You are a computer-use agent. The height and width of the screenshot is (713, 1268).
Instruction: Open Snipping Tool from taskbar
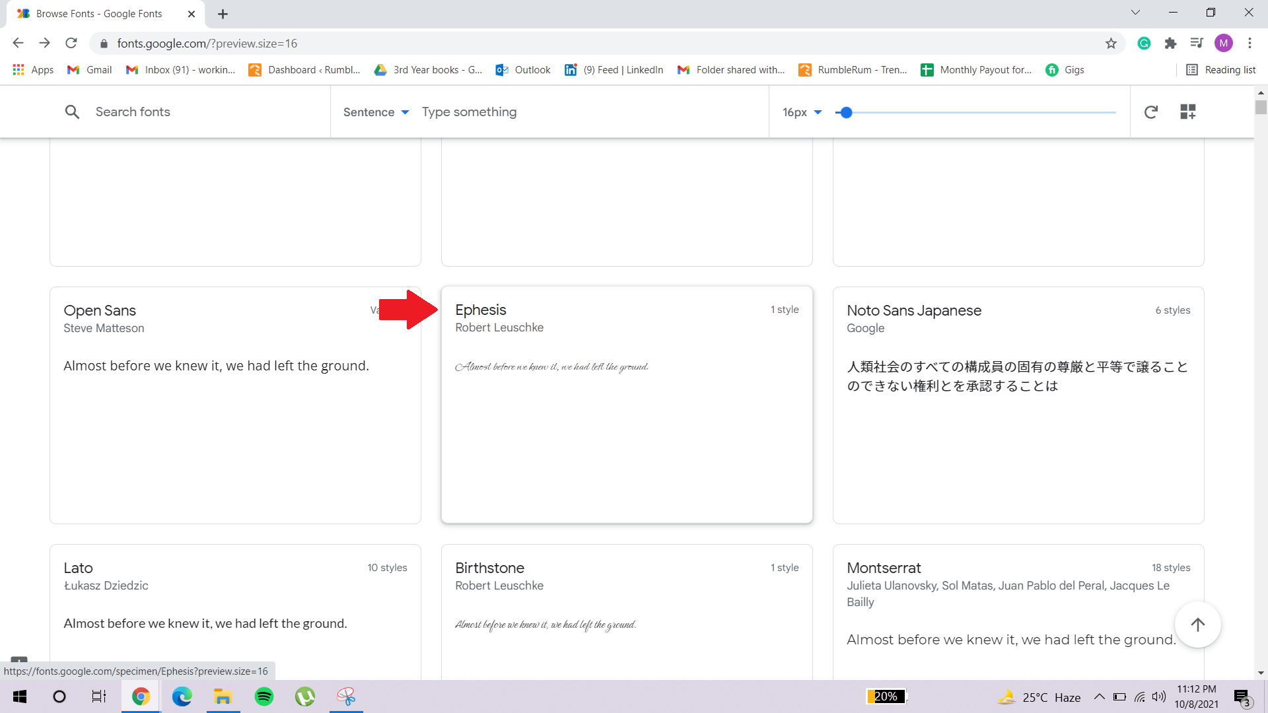click(346, 696)
